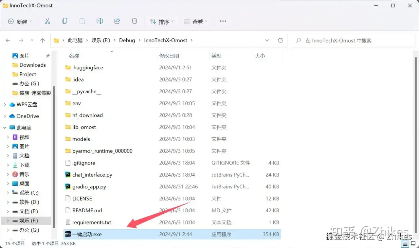Click the search box for InnoTechX-Omost
The height and width of the screenshot is (248, 419).
352,41
